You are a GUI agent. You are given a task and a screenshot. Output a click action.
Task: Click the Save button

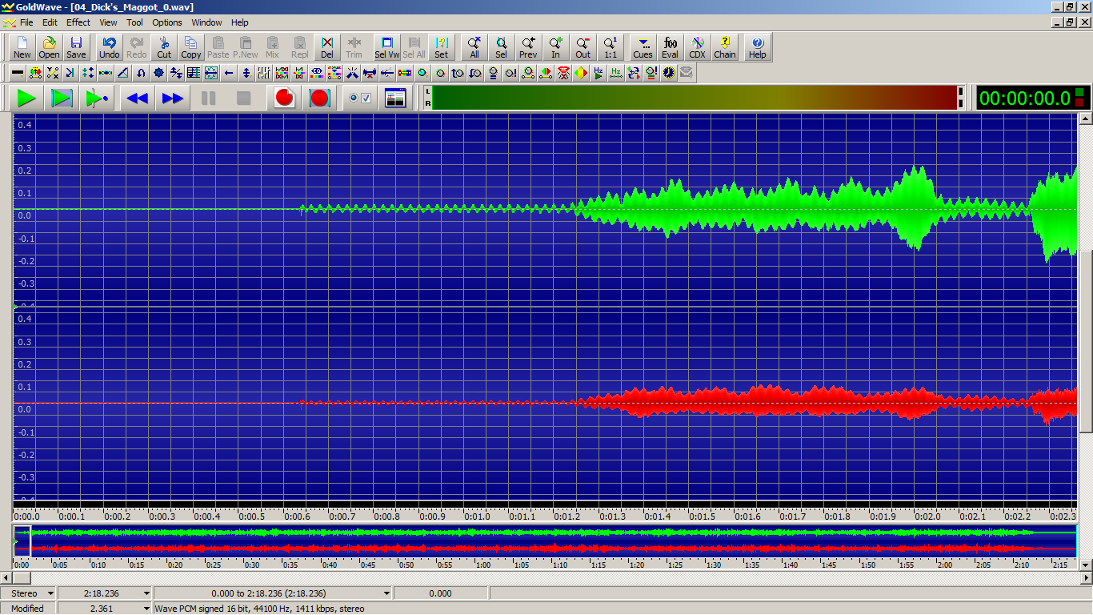[x=76, y=47]
